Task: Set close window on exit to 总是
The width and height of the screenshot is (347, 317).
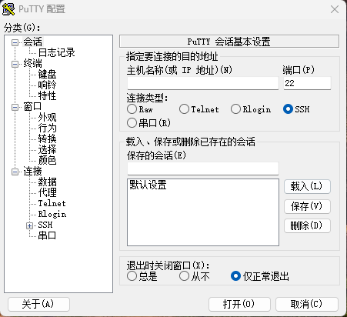Action: [132, 276]
